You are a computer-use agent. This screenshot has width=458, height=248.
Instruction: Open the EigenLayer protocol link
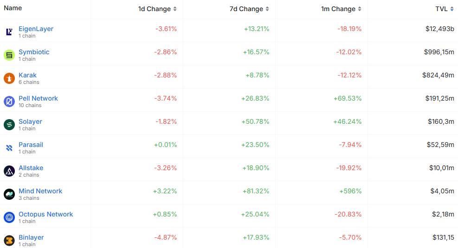[x=36, y=29]
